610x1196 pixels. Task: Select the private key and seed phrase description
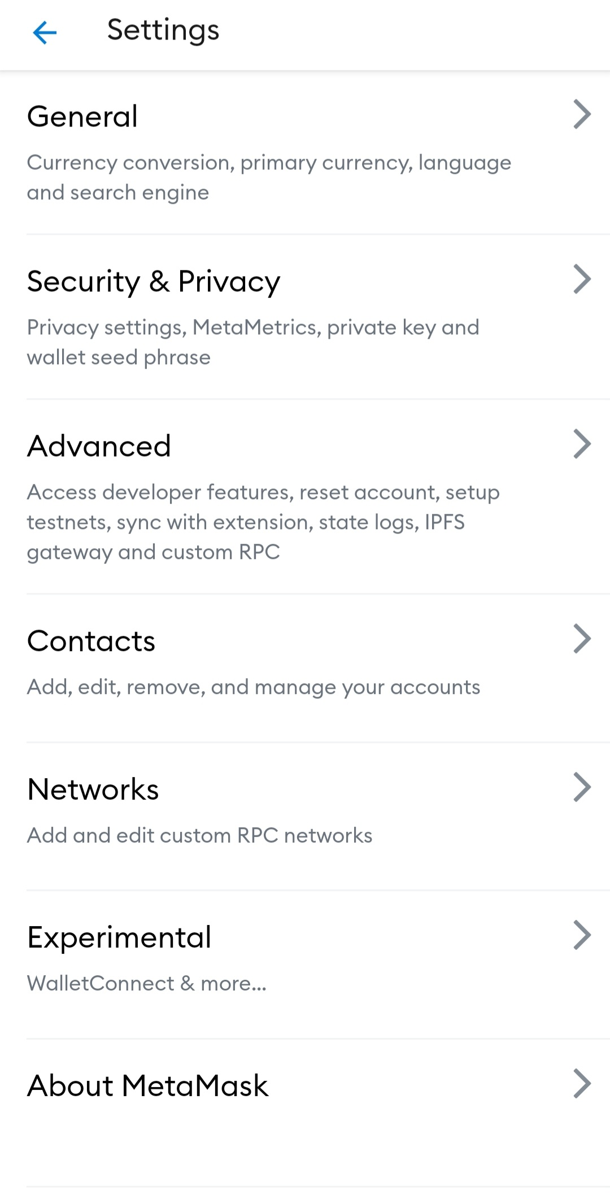pyautogui.click(x=253, y=342)
